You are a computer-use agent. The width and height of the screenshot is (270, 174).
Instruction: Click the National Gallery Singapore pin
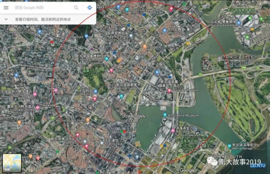coord(122,96)
